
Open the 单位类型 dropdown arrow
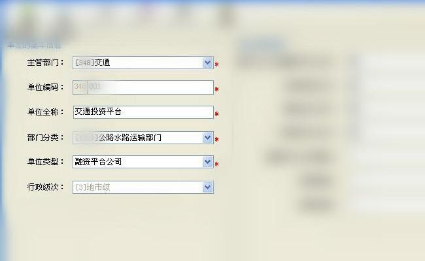(x=207, y=162)
